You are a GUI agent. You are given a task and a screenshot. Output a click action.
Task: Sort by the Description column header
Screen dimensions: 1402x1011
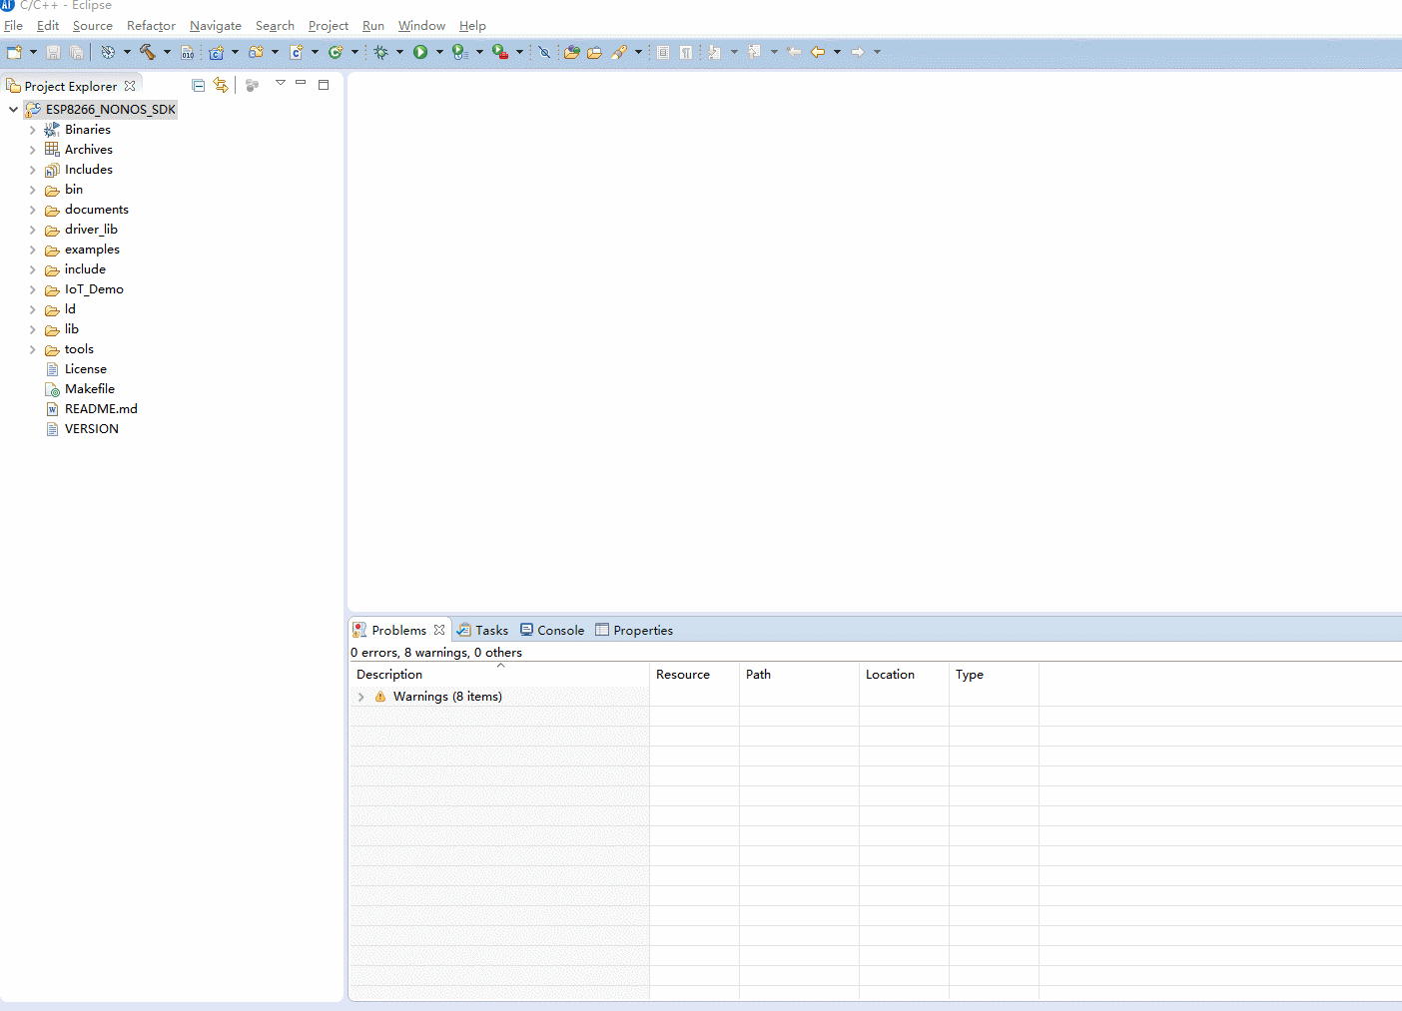pyautogui.click(x=499, y=675)
